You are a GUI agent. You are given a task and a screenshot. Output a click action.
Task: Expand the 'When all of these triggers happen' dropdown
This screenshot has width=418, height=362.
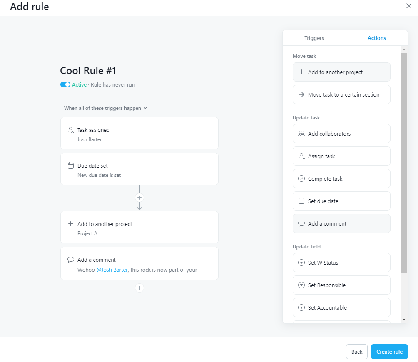(x=106, y=108)
